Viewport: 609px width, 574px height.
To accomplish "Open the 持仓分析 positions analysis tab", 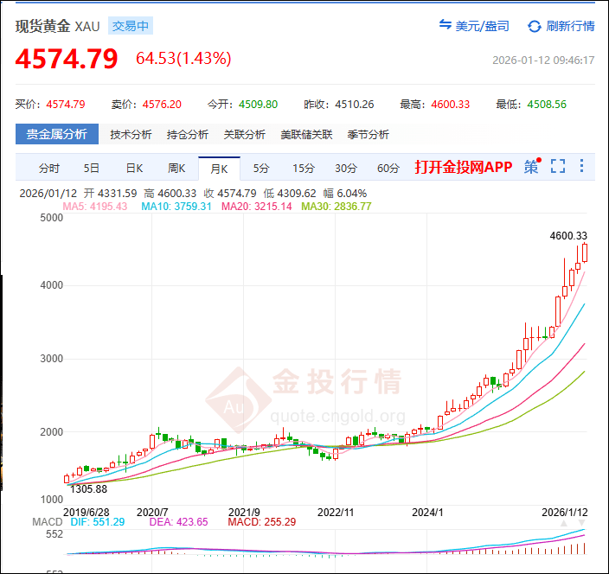I will [x=188, y=134].
